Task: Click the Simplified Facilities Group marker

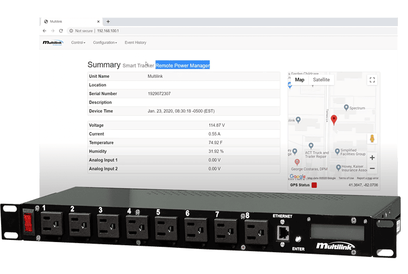Action: 337,151
